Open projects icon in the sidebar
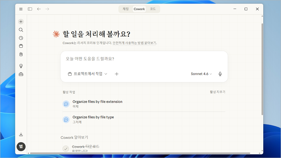 (x=21, y=46)
